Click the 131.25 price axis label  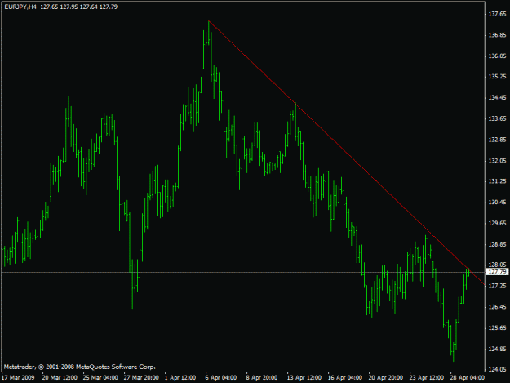[x=497, y=181]
